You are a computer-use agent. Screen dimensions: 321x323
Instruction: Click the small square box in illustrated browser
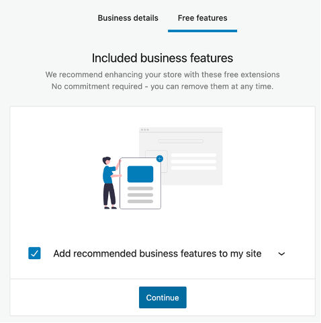(x=156, y=161)
